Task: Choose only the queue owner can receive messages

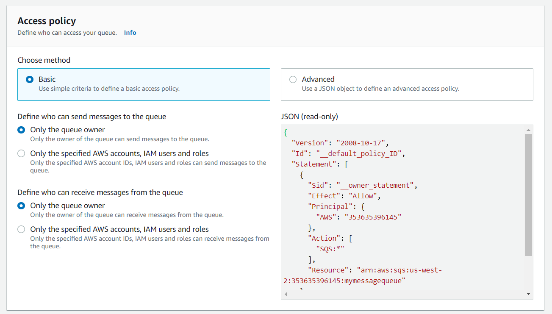Action: pos(21,206)
